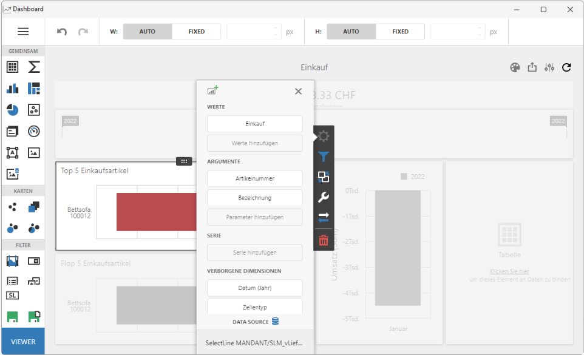Add a List Box filter item
This screenshot has height=355, width=584.
coord(12,282)
